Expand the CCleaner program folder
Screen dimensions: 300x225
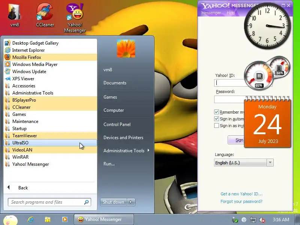pos(50,107)
